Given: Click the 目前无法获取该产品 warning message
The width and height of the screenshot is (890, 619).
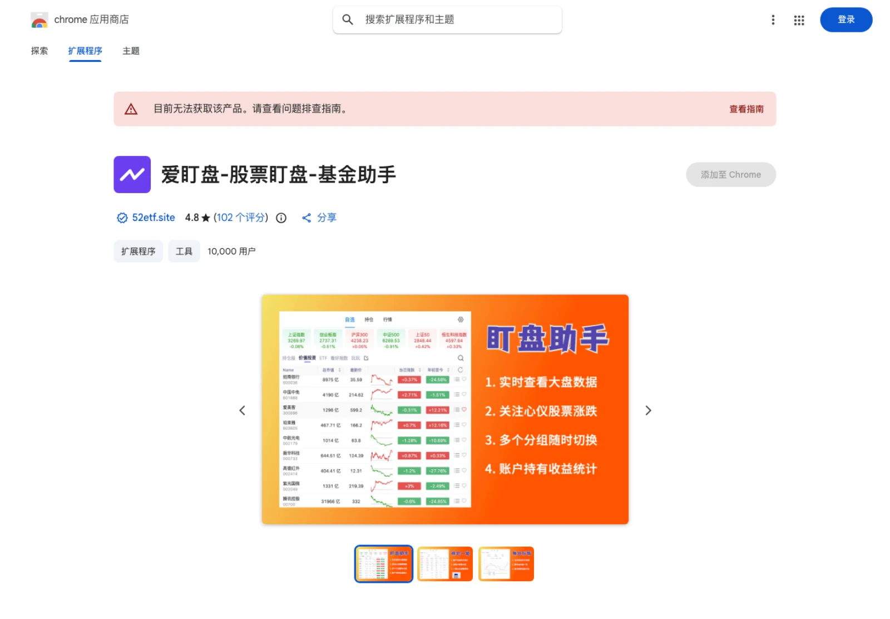Looking at the screenshot, I should 251,109.
